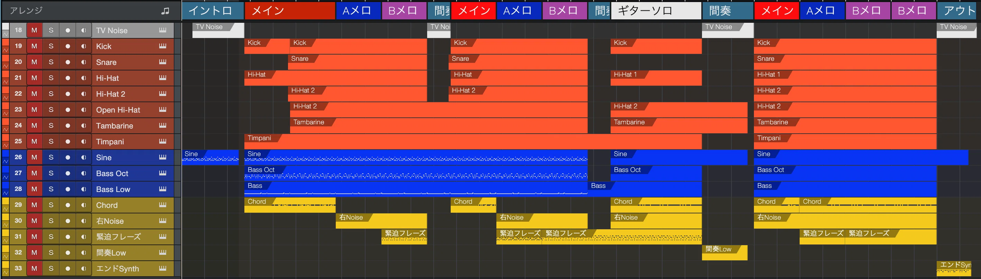
Task: Enable input monitor on Chord track
Action: [x=84, y=205]
